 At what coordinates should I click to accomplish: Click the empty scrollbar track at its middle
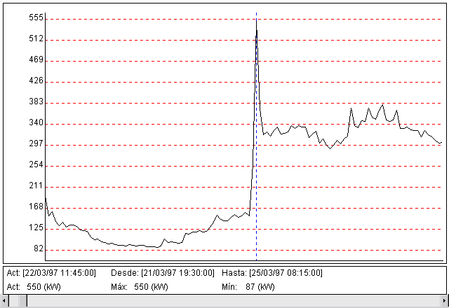point(232,301)
